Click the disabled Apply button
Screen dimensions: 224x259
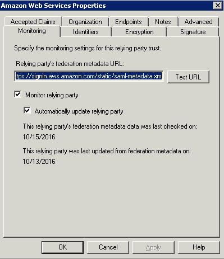pyautogui.click(x=153, y=247)
